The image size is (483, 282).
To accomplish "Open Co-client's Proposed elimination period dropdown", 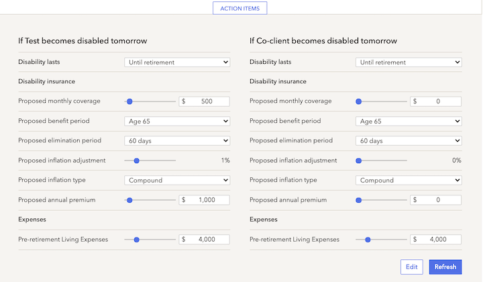I will 409,141.
